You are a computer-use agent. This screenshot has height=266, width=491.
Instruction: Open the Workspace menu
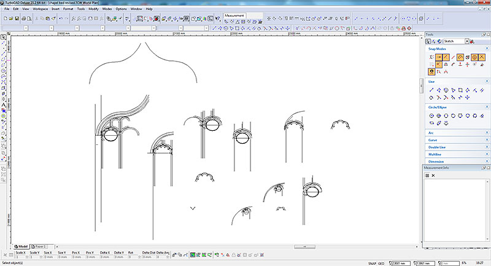point(41,10)
